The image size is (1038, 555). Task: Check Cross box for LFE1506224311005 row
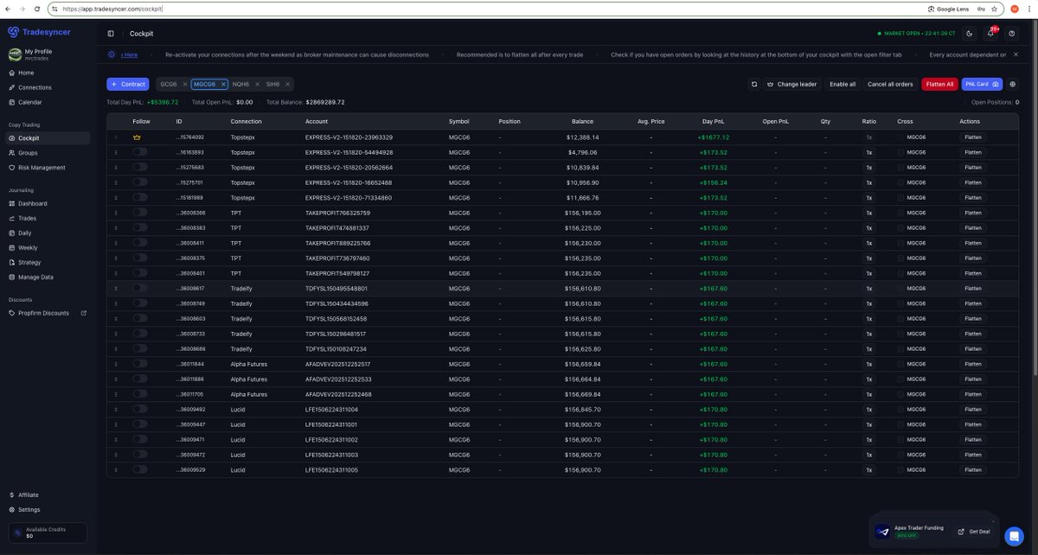click(900, 470)
